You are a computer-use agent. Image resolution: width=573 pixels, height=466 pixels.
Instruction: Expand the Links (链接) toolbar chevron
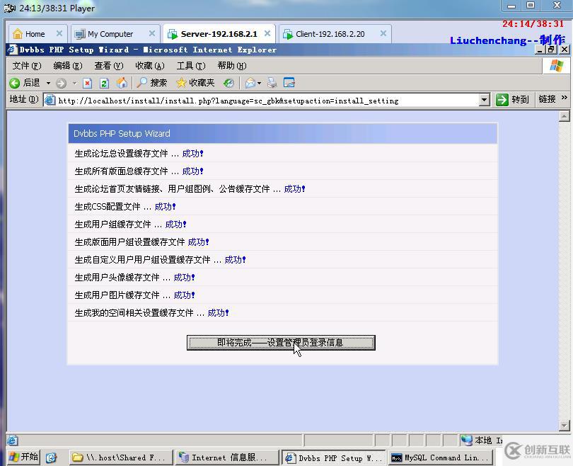[565, 98]
